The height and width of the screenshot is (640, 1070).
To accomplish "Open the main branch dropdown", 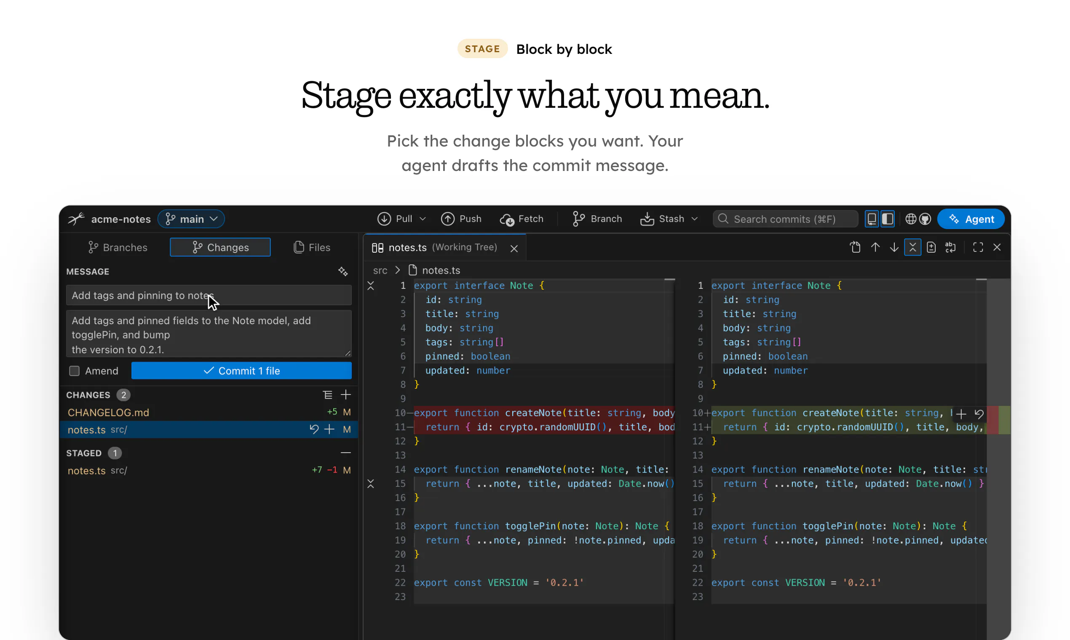I will pyautogui.click(x=191, y=219).
